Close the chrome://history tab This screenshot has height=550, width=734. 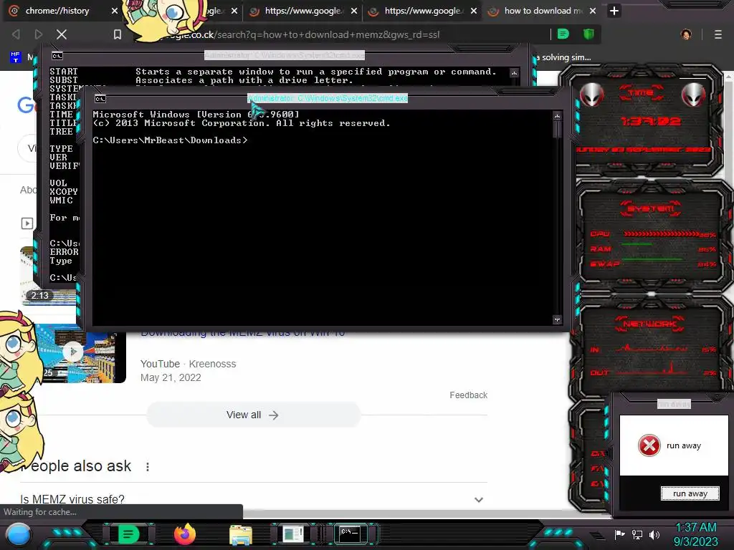(115, 11)
